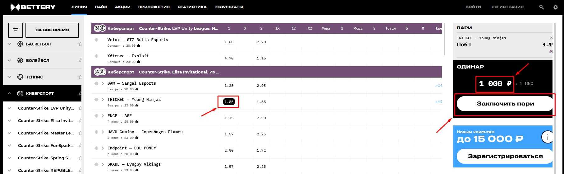Click the Заключить пари button
564x174 pixels.
pos(505,104)
